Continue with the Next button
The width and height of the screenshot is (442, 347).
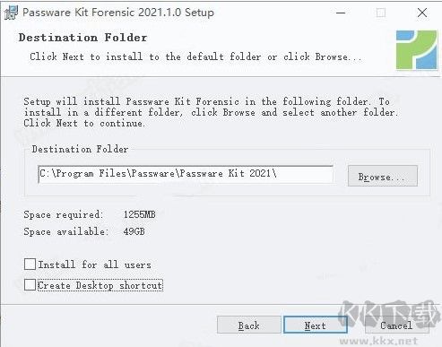pyautogui.click(x=315, y=325)
